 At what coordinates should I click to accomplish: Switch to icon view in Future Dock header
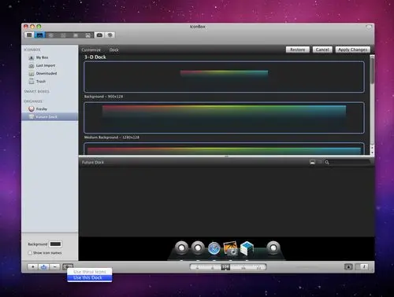coord(312,162)
